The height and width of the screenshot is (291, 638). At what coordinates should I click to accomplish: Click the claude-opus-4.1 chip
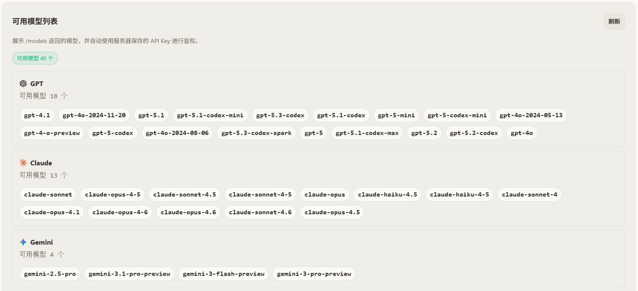tap(52, 212)
